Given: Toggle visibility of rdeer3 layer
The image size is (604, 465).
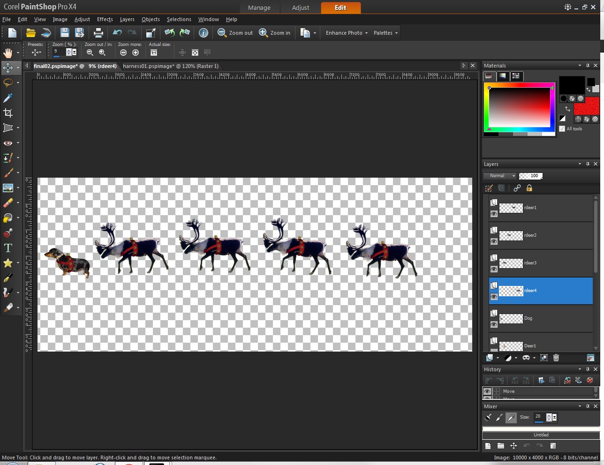Looking at the screenshot, I should [494, 269].
